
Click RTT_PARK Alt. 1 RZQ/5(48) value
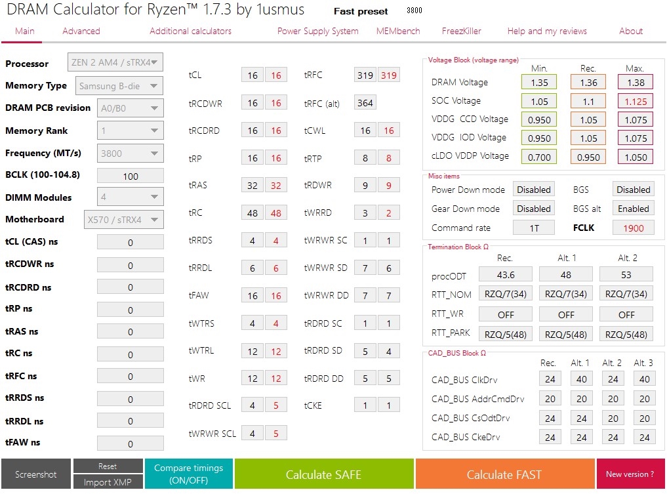point(566,335)
